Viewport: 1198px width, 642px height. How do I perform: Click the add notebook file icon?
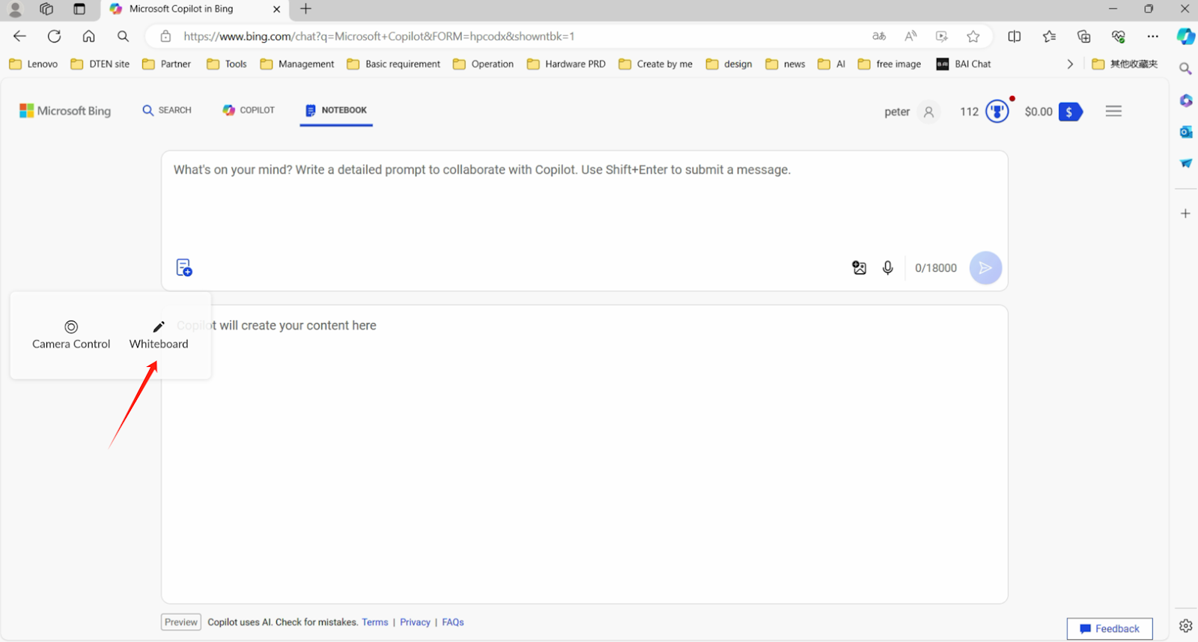tap(184, 267)
